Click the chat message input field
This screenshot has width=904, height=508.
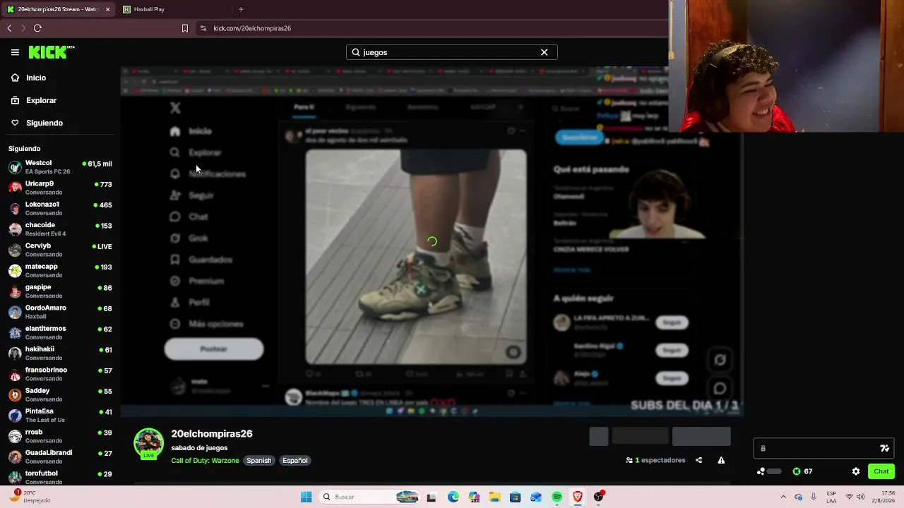[x=823, y=448]
